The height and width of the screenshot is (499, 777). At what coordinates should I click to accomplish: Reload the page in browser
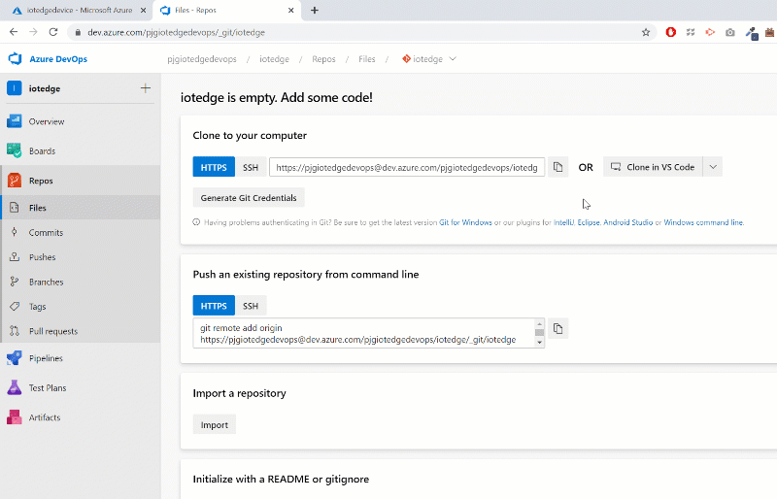pyautogui.click(x=53, y=32)
